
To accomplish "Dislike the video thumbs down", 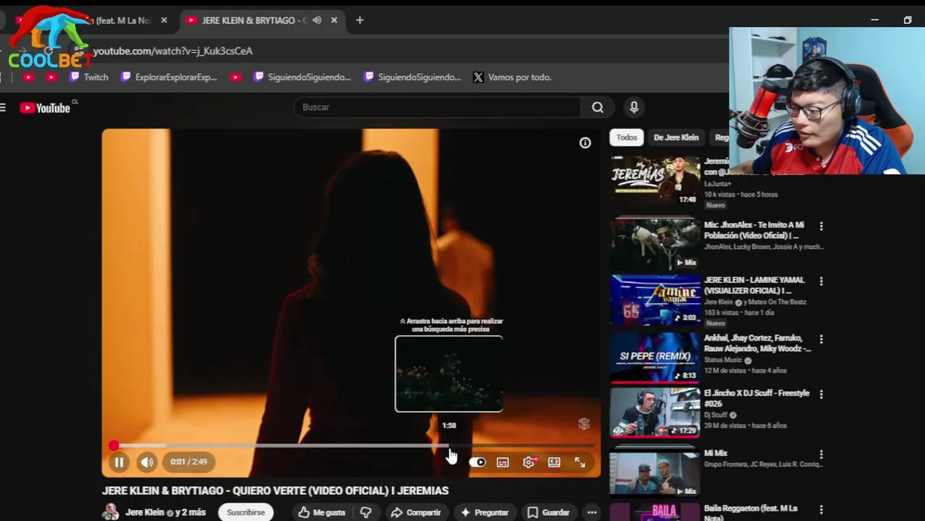I will click(366, 512).
